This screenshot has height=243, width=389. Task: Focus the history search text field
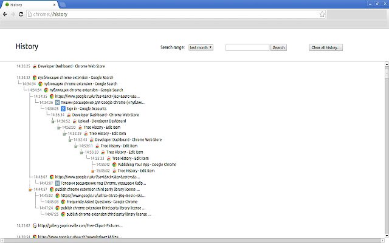click(x=247, y=47)
